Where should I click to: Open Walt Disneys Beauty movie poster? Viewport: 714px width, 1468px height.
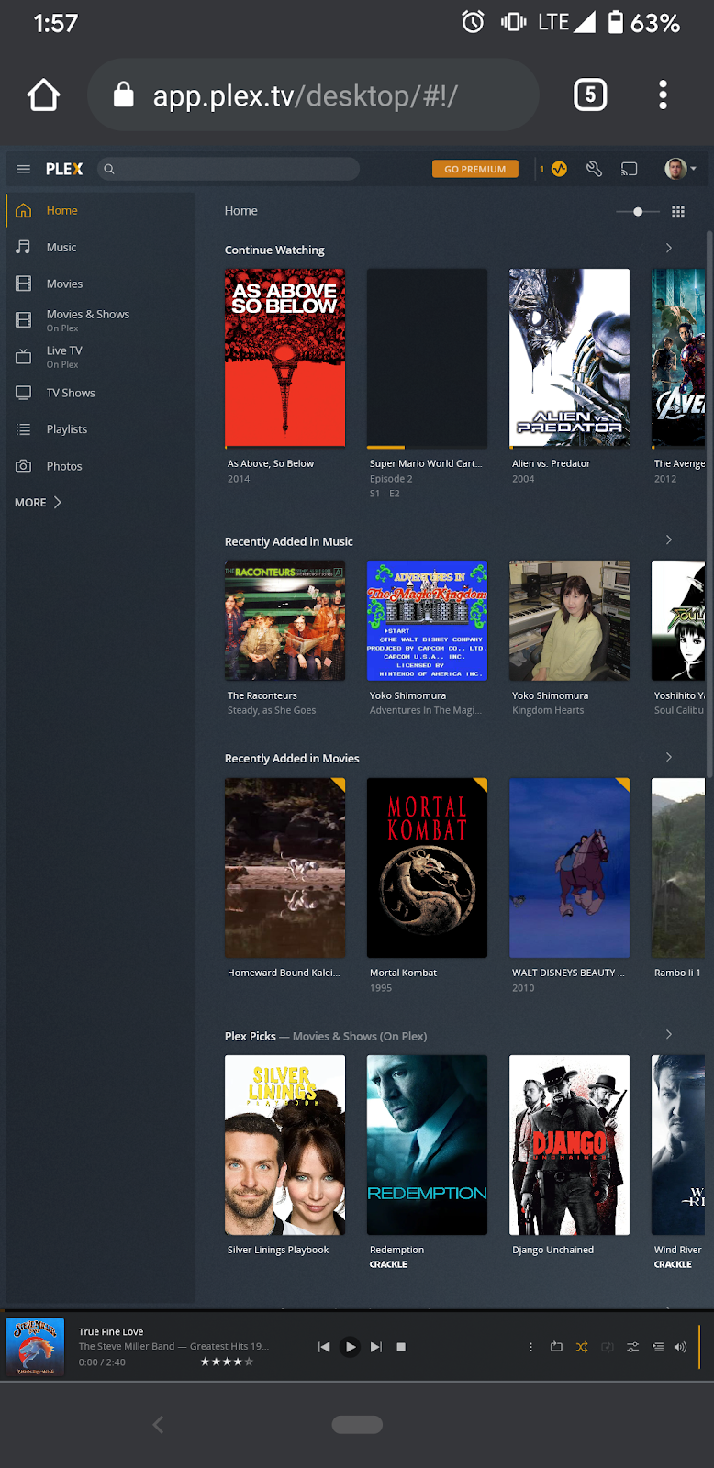point(570,868)
